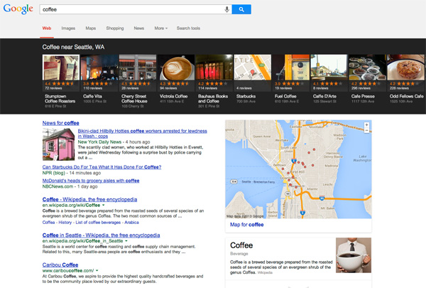Image resolution: width=426 pixels, height=288 pixels.
Task: Expand the More dropdown menu
Action: tap(161, 28)
